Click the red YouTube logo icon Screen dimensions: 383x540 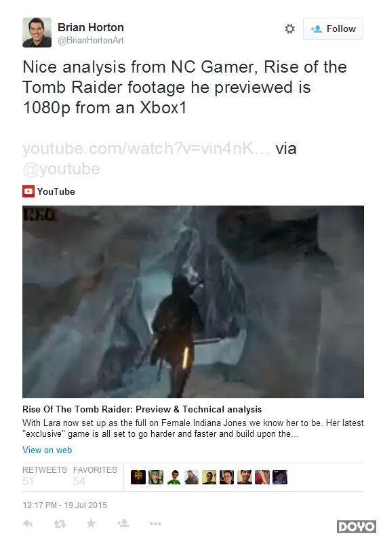[x=28, y=191]
